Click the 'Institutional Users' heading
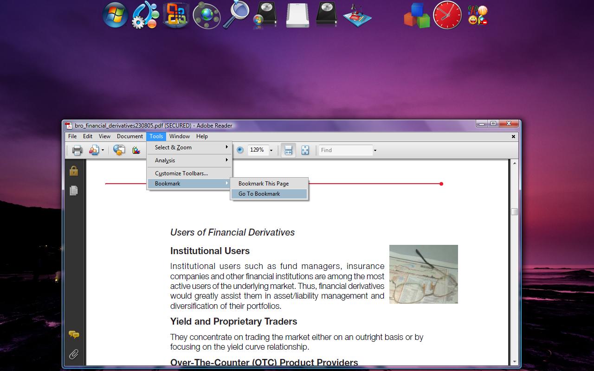This screenshot has height=371, width=594. click(x=210, y=251)
